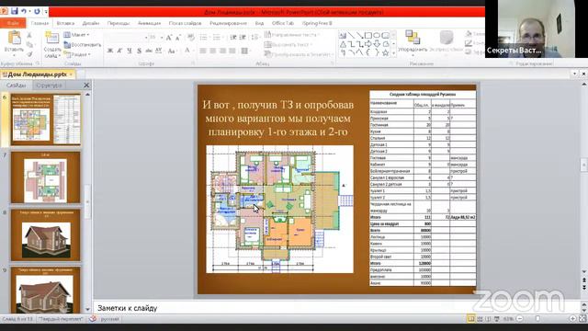Open the change case (Aa) menu
The width and height of the screenshot is (588, 331).
[172, 51]
